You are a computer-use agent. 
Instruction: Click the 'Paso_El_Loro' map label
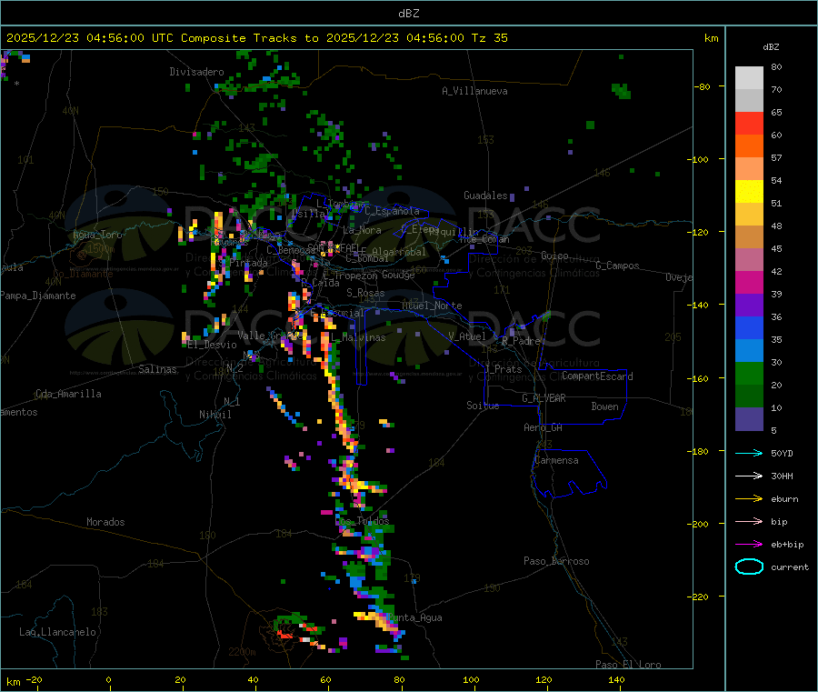(628, 665)
